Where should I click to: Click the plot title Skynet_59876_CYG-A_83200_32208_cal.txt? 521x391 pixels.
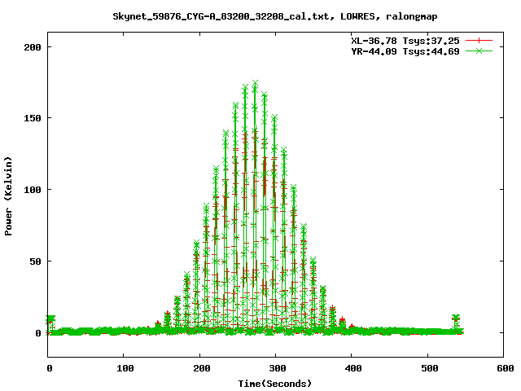point(223,16)
